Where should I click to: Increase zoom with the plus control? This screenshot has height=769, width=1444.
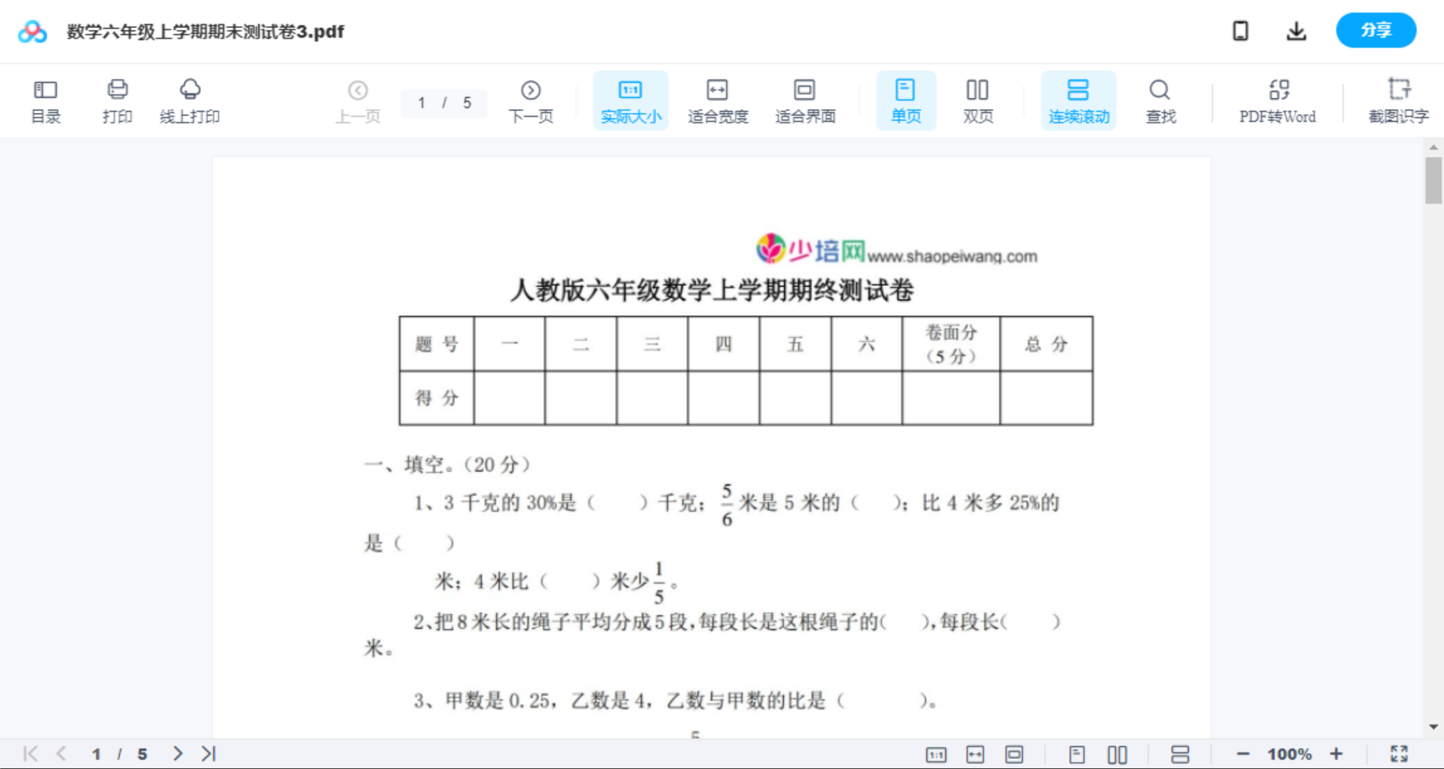pos(1338,753)
